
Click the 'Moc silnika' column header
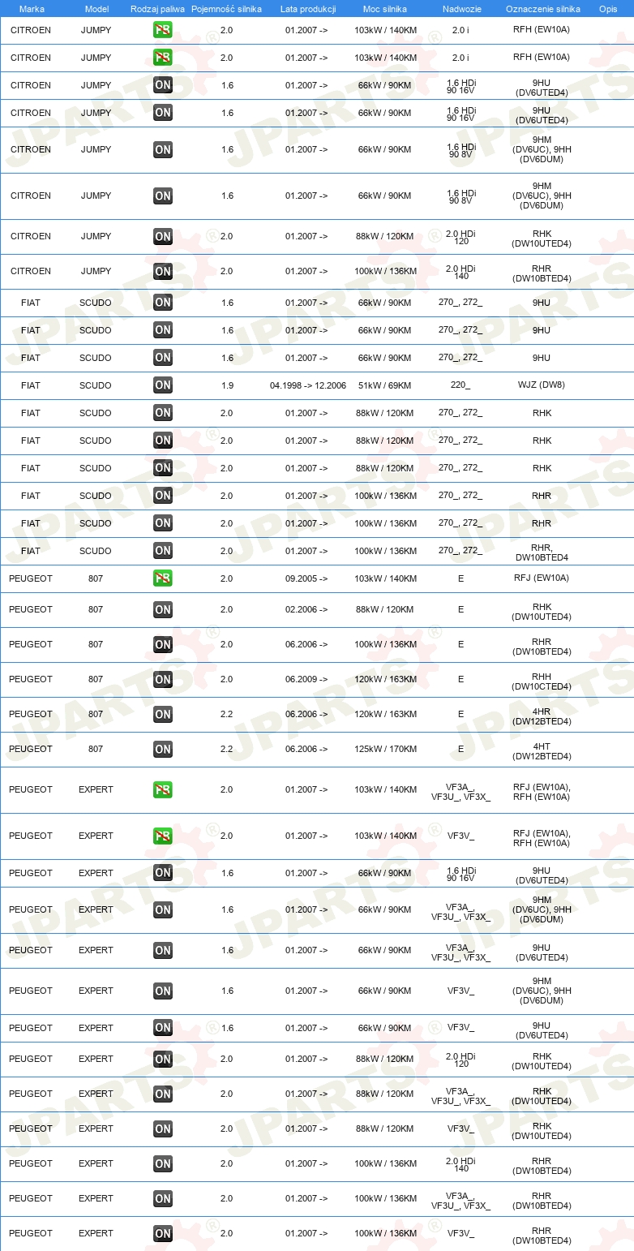pyautogui.click(x=385, y=8)
